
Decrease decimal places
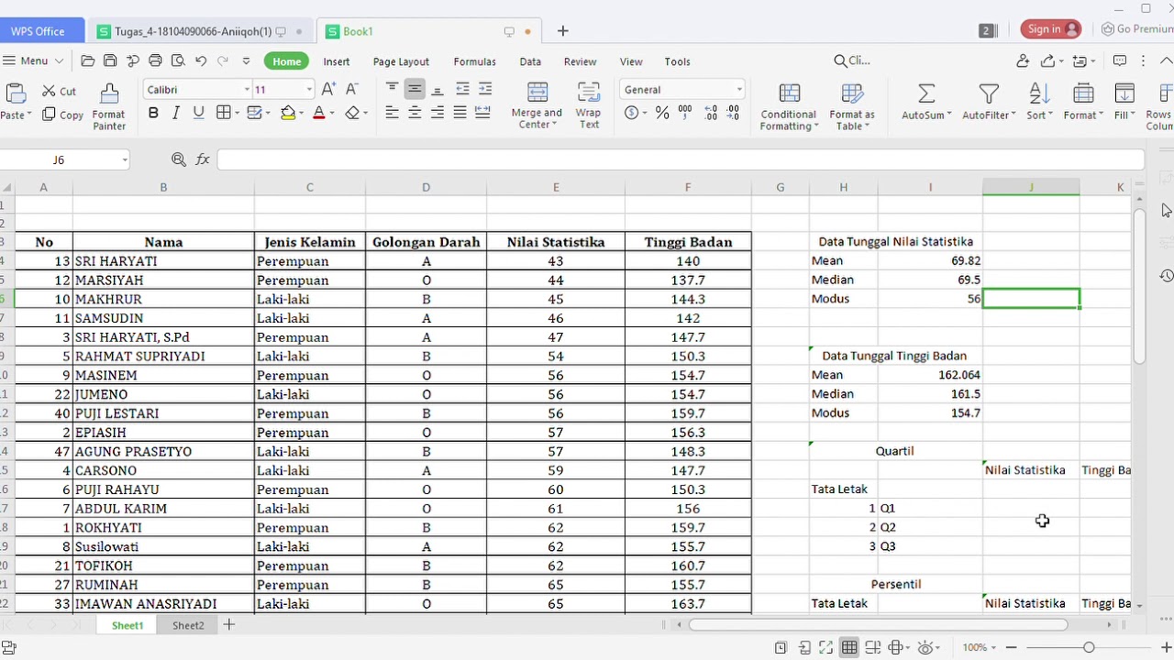pos(733,113)
